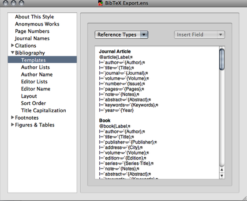Collapse the Bibliography disclosure triangle
This screenshot has height=201, width=247.
[13, 53]
